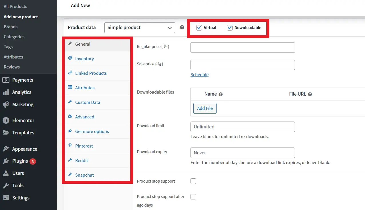Screen dimensions: 365x210
Task: Click the help icon next to Product data
Action: [x=182, y=27]
